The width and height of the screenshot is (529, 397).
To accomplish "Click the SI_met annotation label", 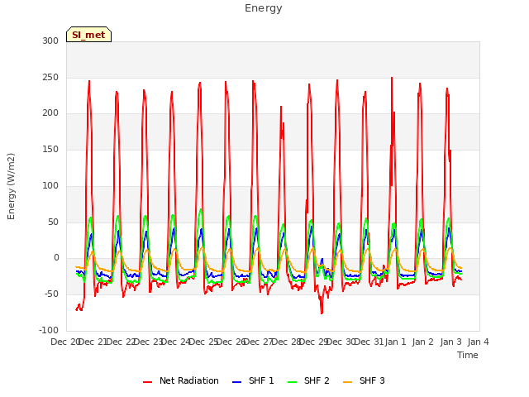I will [x=88, y=35].
